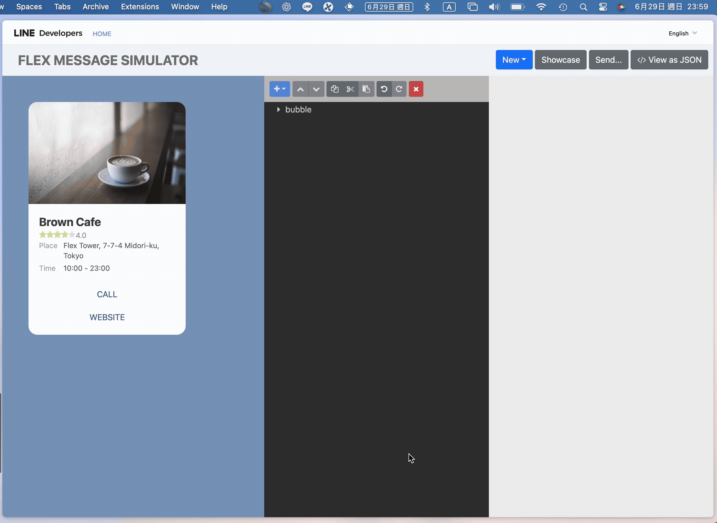Redo the last edit
Viewport: 717px width, 523px height.
pyautogui.click(x=399, y=89)
